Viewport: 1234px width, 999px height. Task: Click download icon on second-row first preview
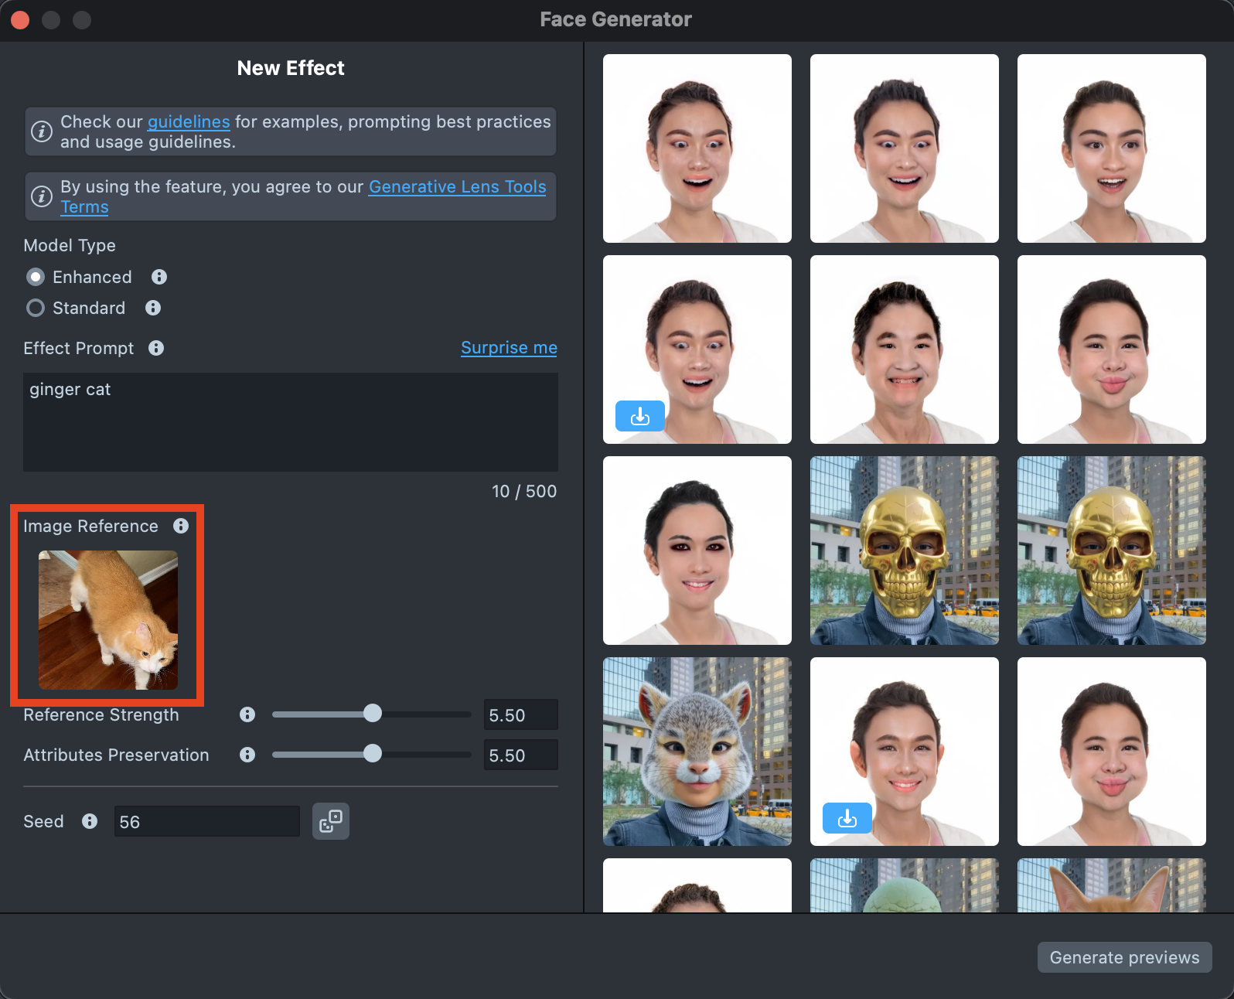(x=639, y=416)
